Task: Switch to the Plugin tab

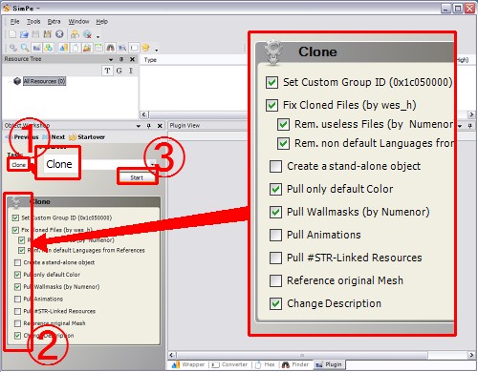Action: [x=329, y=364]
